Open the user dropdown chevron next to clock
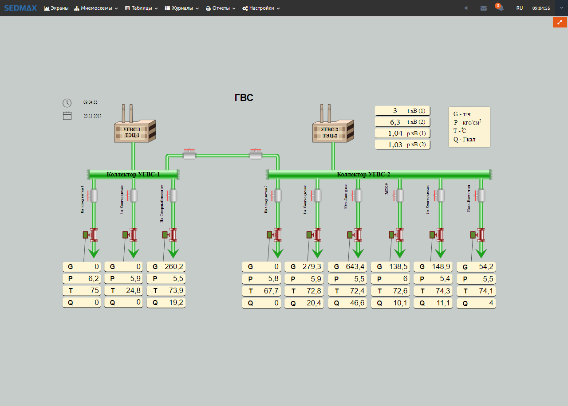This screenshot has width=568, height=406. [561, 8]
